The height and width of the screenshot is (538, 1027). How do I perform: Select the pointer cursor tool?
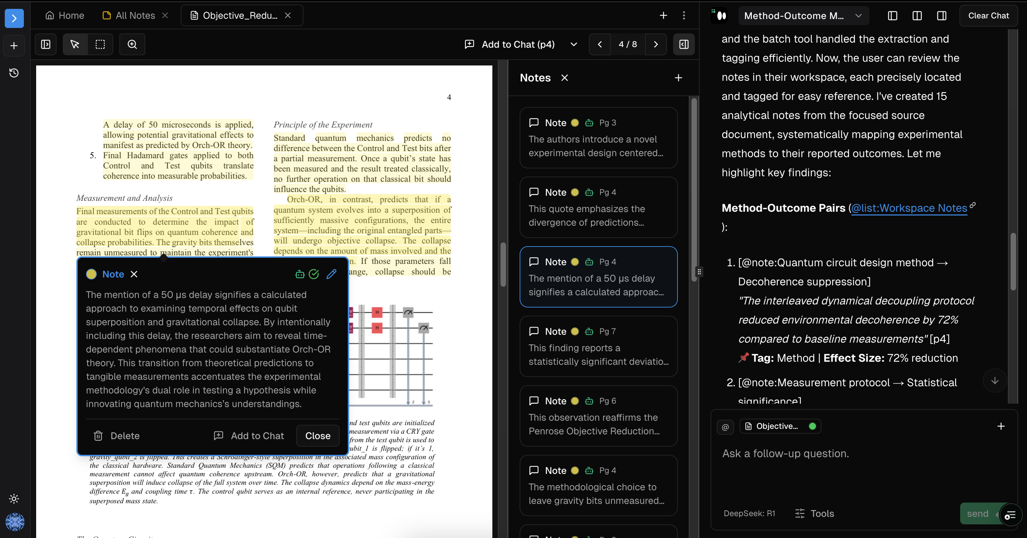(x=75, y=44)
